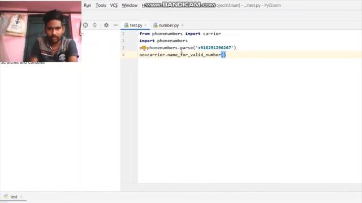Click line number 4 in gutter
Viewport: 362px width, 203px height.
[123, 55]
